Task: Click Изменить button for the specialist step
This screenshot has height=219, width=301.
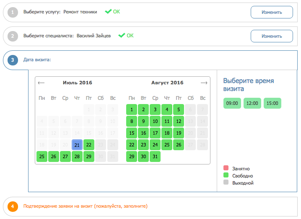Action: click(x=272, y=36)
